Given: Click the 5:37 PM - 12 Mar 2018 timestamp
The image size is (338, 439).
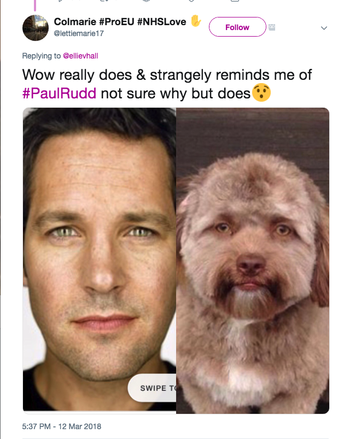Looking at the screenshot, I should (62, 426).
